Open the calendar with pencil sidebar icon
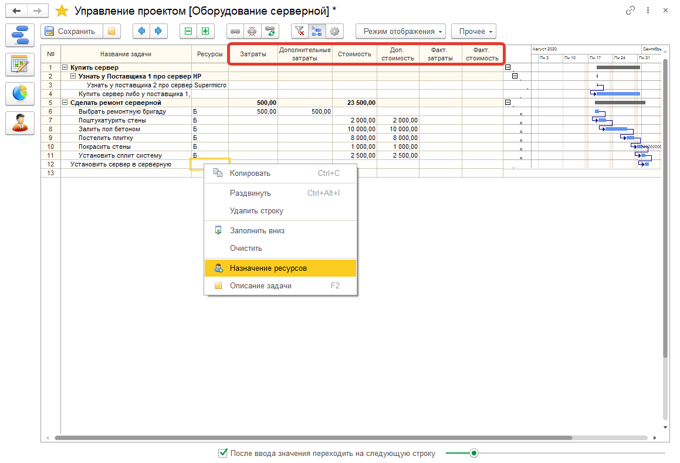Image resolution: width=680 pixels, height=463 pixels. (x=20, y=64)
